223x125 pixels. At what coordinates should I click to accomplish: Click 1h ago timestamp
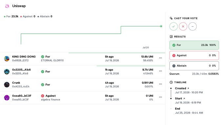tap(109, 70)
